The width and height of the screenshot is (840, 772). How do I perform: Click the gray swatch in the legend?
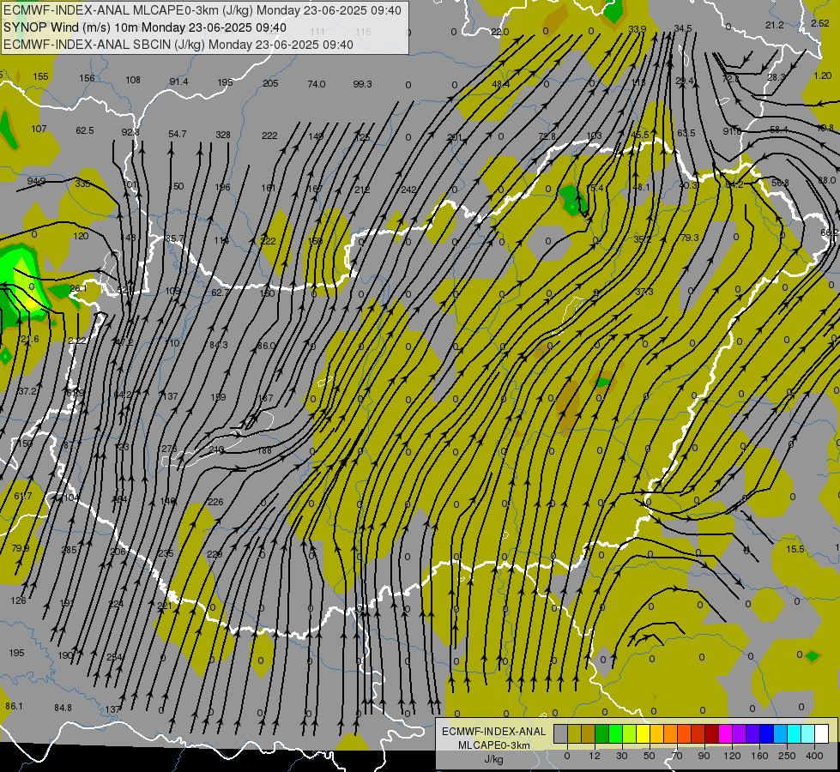pos(560,734)
